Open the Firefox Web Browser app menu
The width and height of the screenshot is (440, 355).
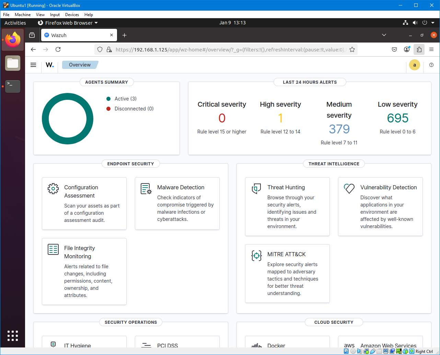[x=68, y=23]
